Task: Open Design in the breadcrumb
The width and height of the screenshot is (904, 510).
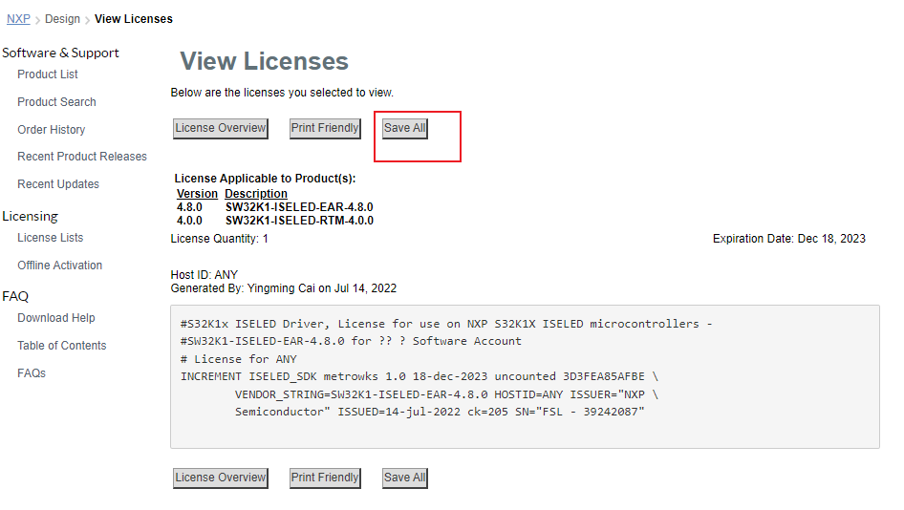Action: coord(62,19)
